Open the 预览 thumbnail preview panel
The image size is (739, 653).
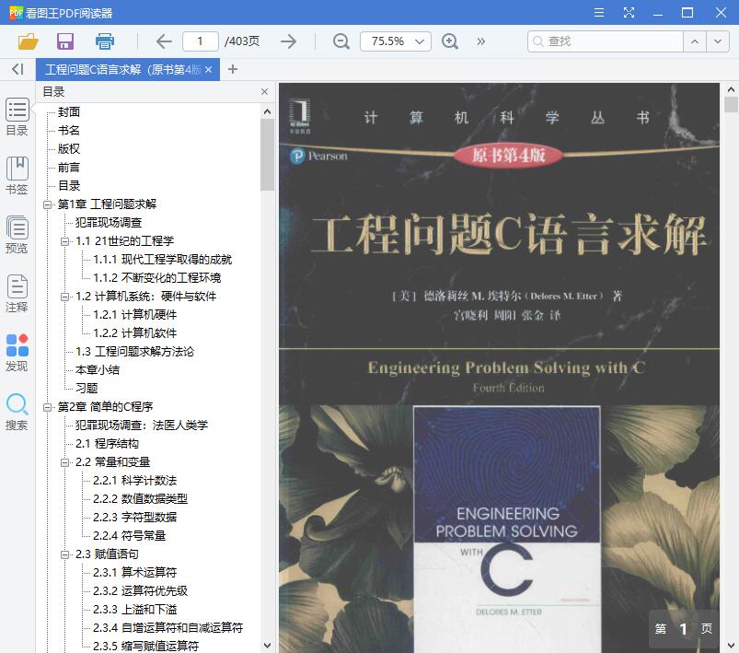[x=17, y=235]
